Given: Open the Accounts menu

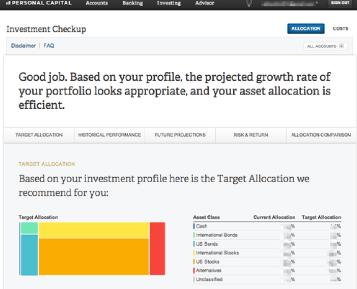Looking at the screenshot, I should tap(97, 3).
